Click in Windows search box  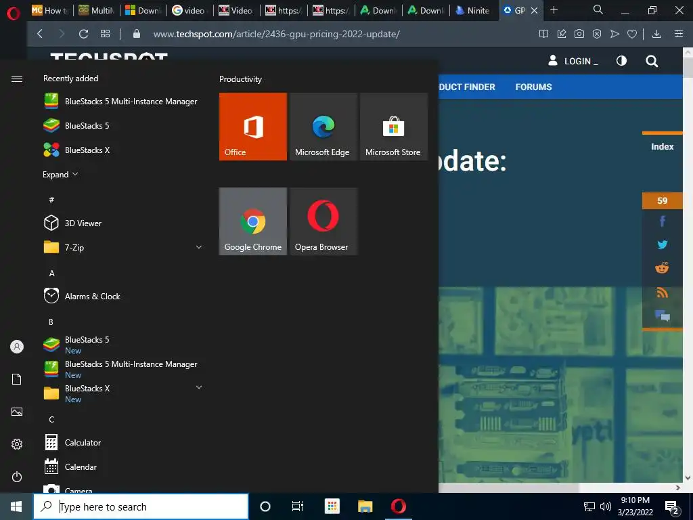point(141,506)
